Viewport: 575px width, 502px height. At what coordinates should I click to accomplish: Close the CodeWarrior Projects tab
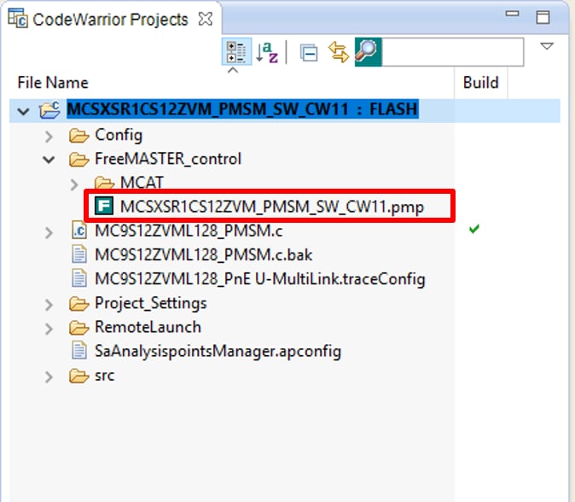click(x=204, y=18)
